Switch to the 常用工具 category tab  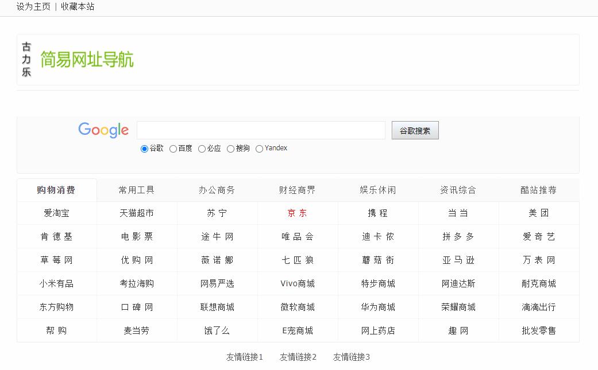tap(137, 189)
